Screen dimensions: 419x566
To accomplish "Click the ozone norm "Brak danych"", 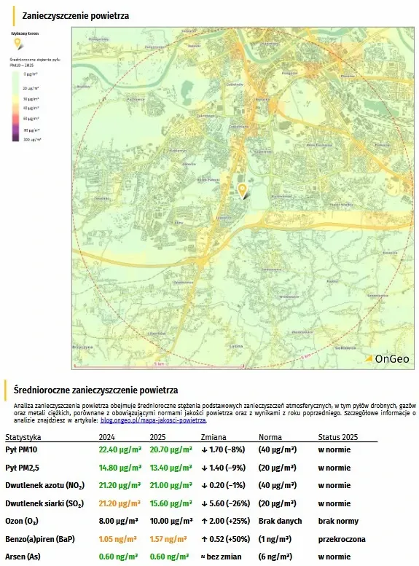I will pyautogui.click(x=281, y=522).
